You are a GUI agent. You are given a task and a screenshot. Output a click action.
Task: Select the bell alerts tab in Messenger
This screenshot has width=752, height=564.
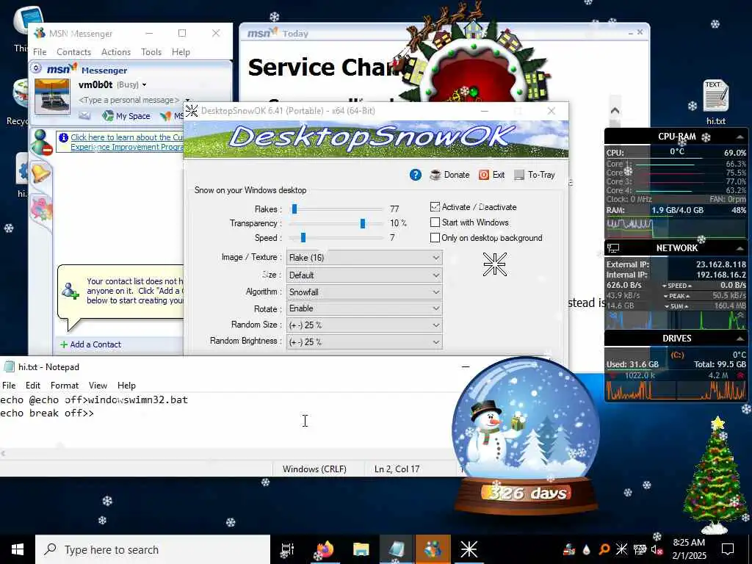[41, 173]
